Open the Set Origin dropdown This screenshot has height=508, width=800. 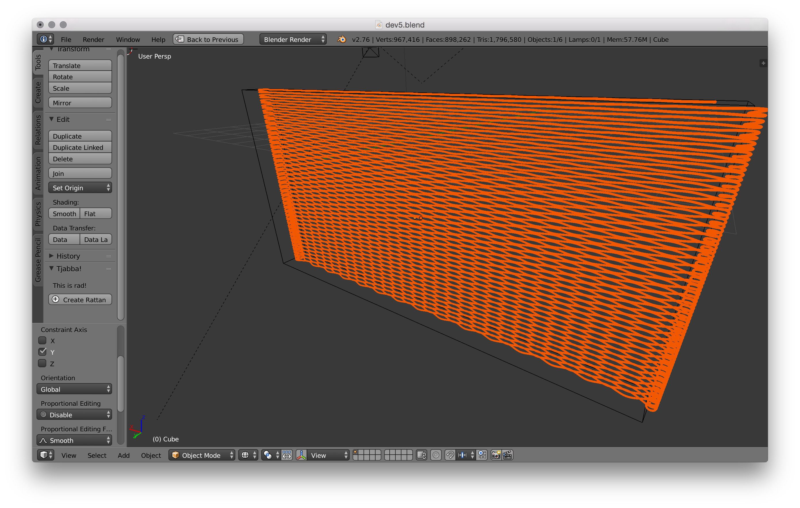[x=80, y=187]
